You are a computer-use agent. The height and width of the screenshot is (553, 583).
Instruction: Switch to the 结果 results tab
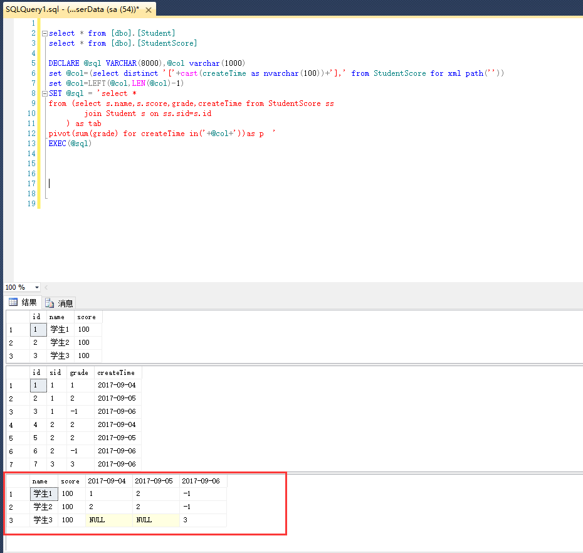tap(23, 302)
